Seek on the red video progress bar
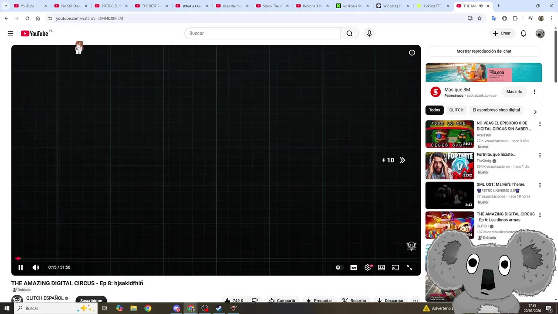This screenshot has width=558, height=314. coord(216,259)
